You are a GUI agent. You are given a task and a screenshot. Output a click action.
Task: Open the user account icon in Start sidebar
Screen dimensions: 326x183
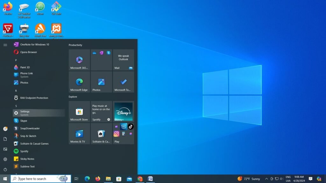click(x=5, y=129)
